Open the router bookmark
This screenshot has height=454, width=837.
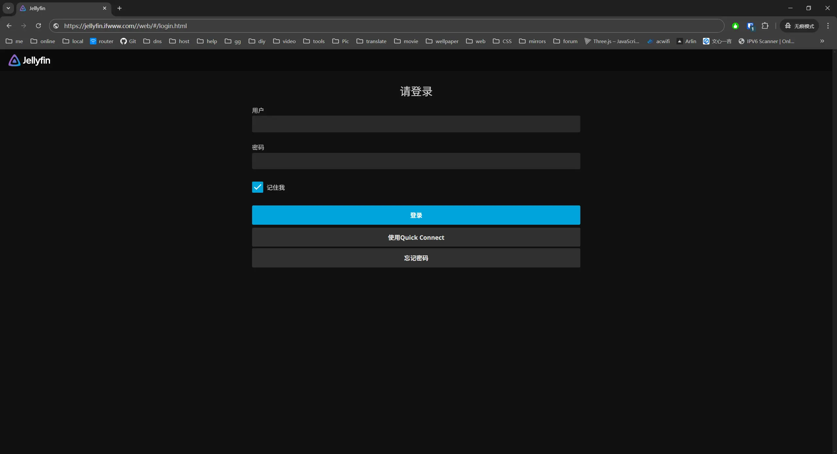(102, 41)
